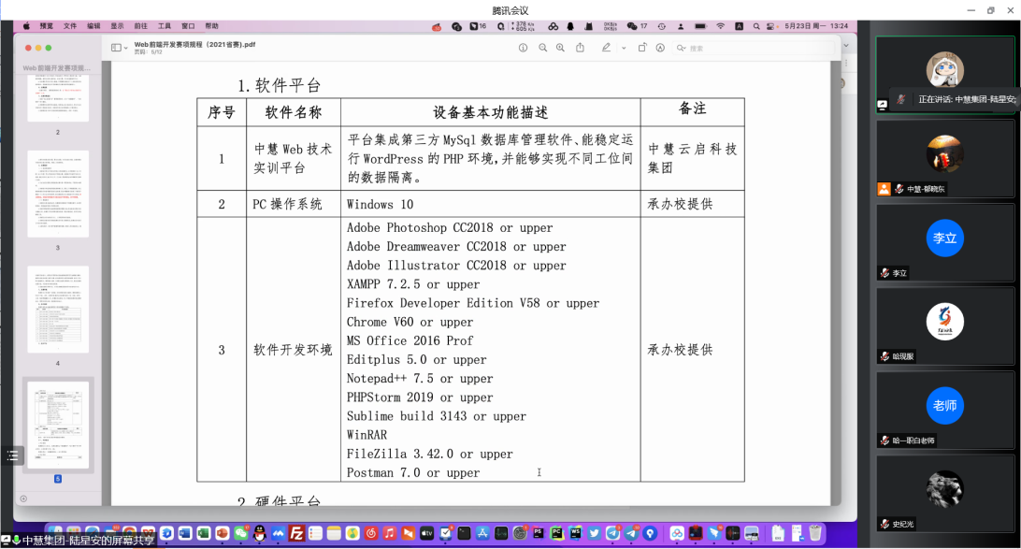
Task: Click the search field in Preview
Action: [755, 49]
